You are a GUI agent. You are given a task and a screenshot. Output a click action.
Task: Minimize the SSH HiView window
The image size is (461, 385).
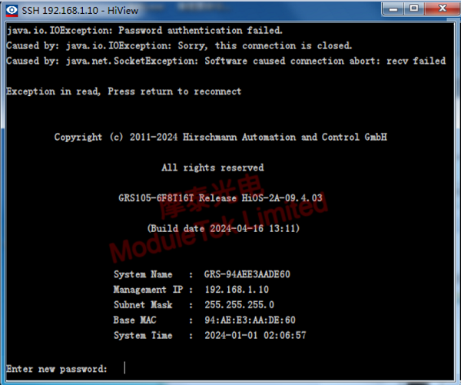click(x=393, y=8)
